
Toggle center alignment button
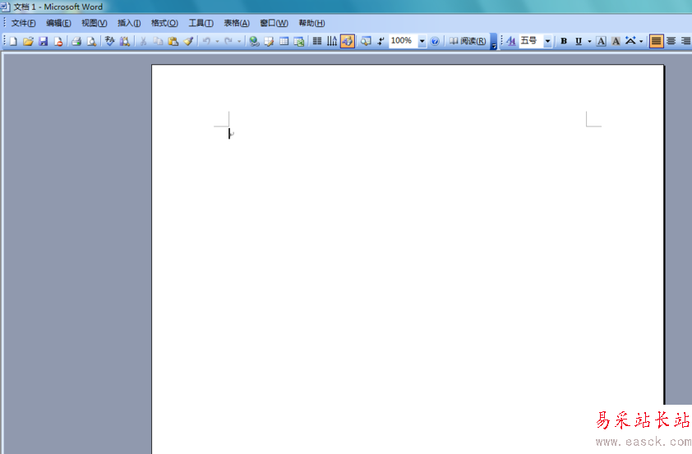coord(671,41)
